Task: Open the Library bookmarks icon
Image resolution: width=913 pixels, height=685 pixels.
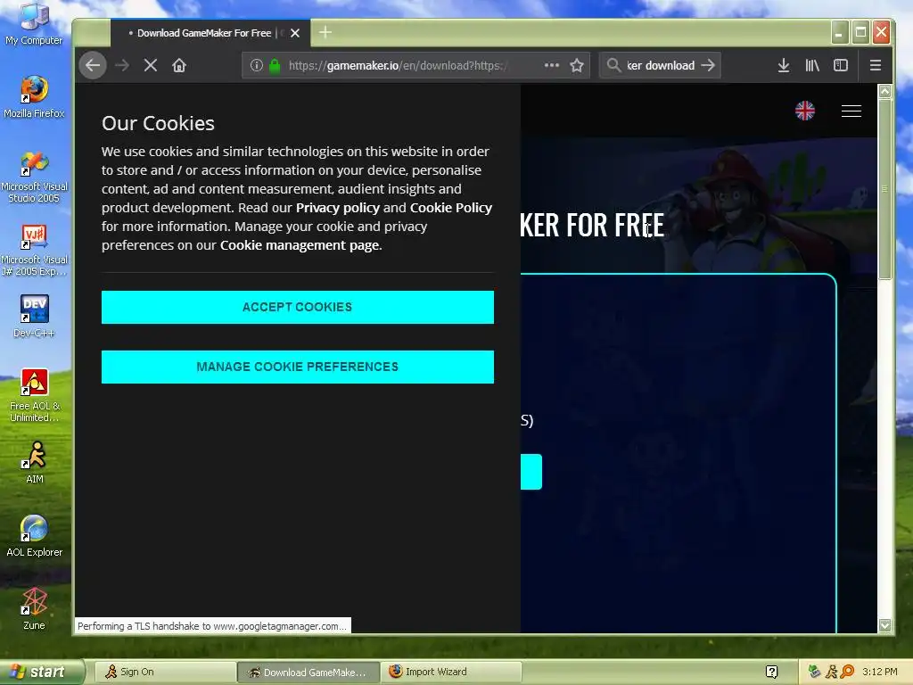Action: point(812,65)
